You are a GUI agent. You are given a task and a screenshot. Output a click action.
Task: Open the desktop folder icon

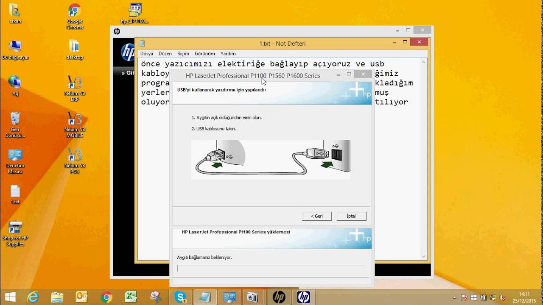click(75, 50)
